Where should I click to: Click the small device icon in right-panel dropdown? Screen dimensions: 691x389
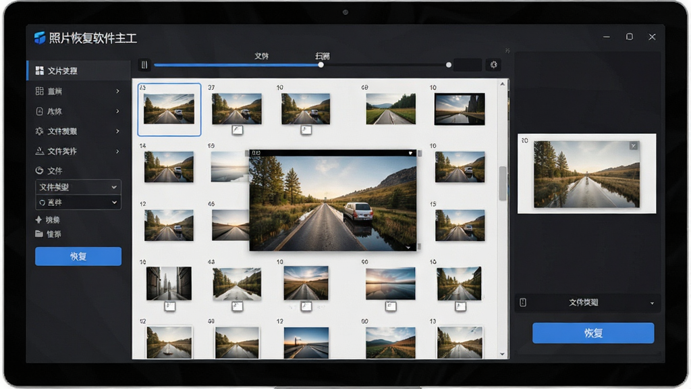523,302
